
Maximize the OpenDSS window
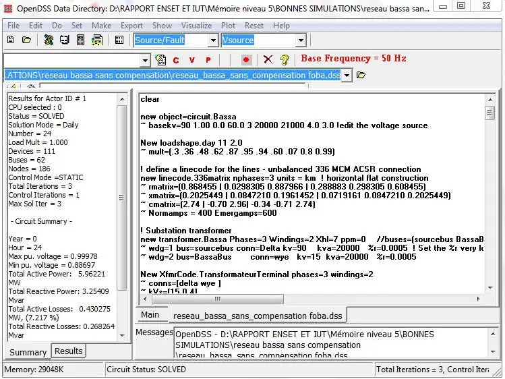coord(461,5)
